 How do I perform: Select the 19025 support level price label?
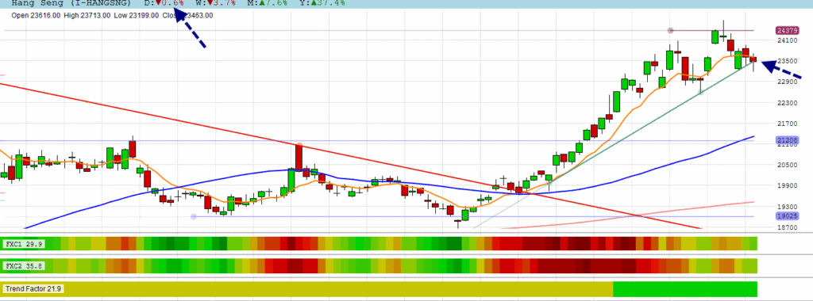pos(787,216)
